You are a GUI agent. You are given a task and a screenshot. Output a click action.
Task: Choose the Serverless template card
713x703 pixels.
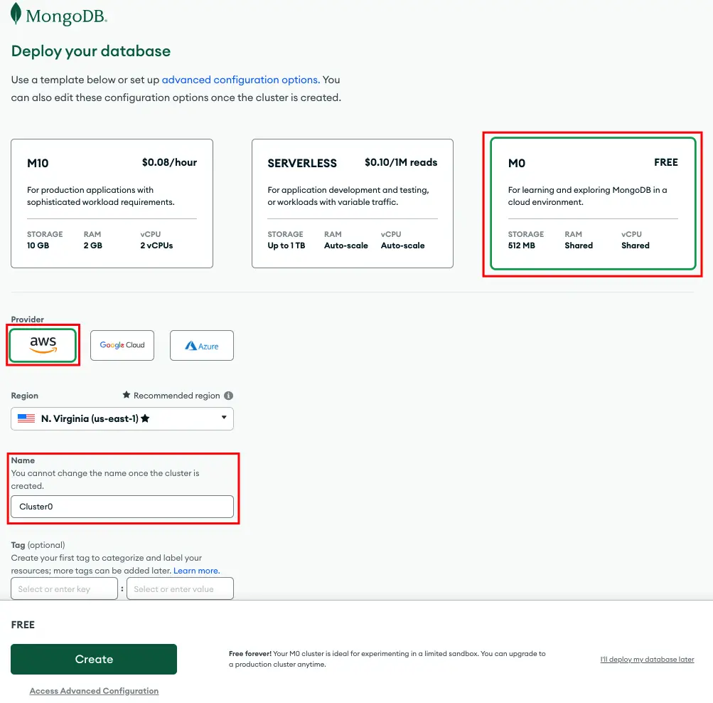coord(353,203)
